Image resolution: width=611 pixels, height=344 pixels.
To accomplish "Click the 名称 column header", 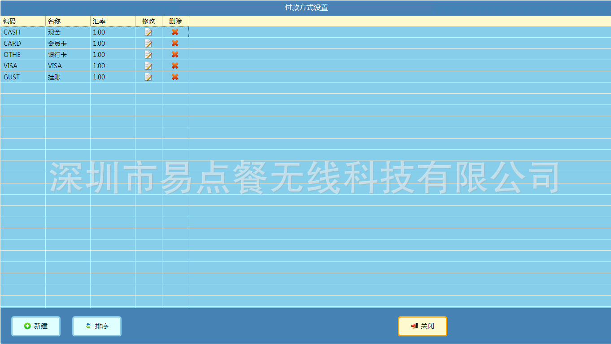I will (x=68, y=21).
